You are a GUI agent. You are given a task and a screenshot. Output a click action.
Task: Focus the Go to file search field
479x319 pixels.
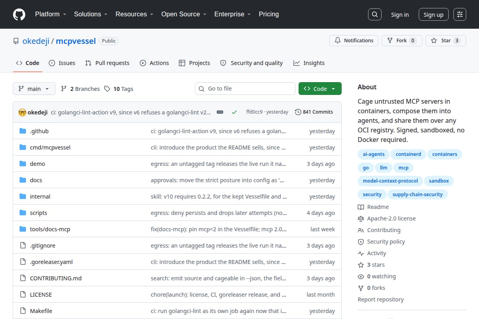[x=245, y=89]
